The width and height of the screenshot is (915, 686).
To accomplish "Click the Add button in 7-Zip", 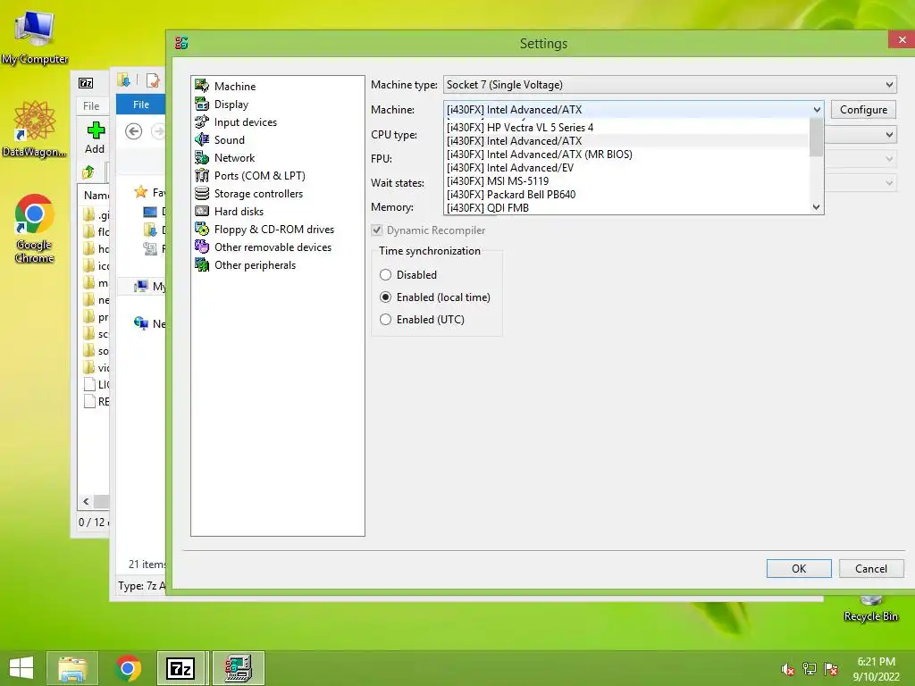I will point(95,138).
